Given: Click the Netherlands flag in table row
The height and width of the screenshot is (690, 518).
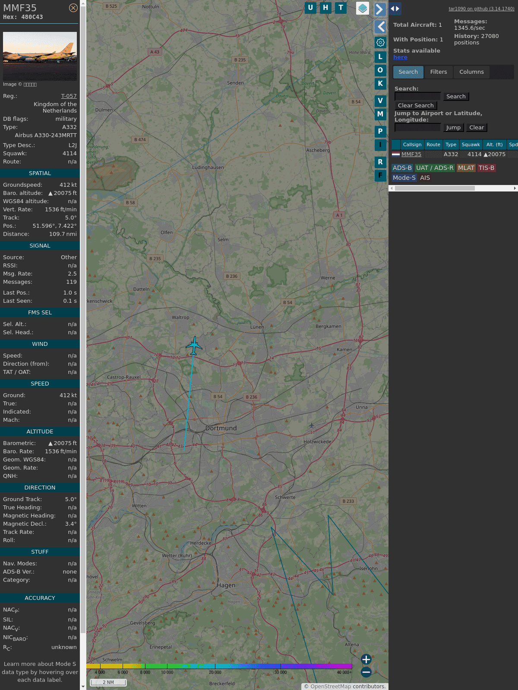Looking at the screenshot, I should [396, 154].
